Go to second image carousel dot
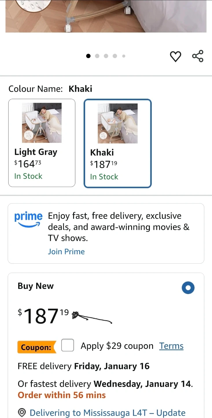The height and width of the screenshot is (418, 212). pos(97,56)
